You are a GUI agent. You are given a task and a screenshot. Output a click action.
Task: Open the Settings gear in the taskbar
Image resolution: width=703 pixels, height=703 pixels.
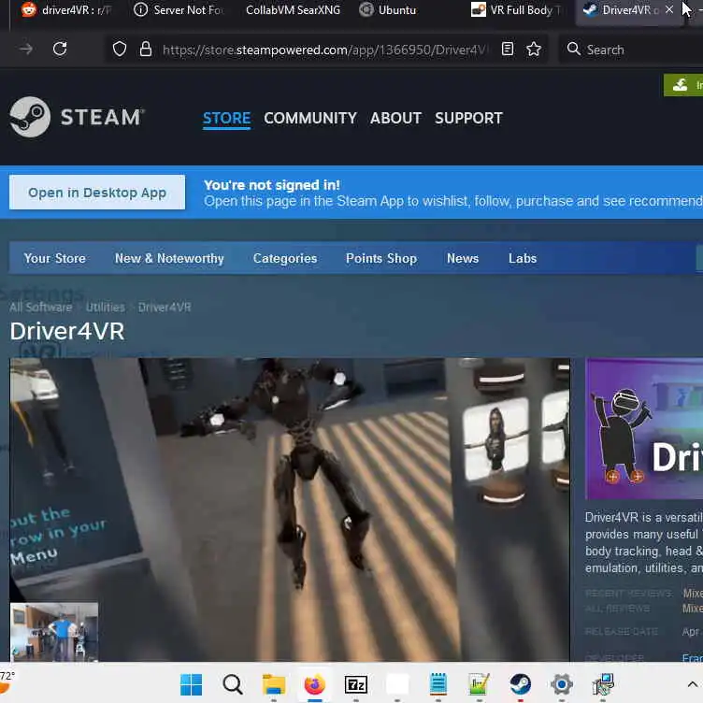[x=561, y=684]
